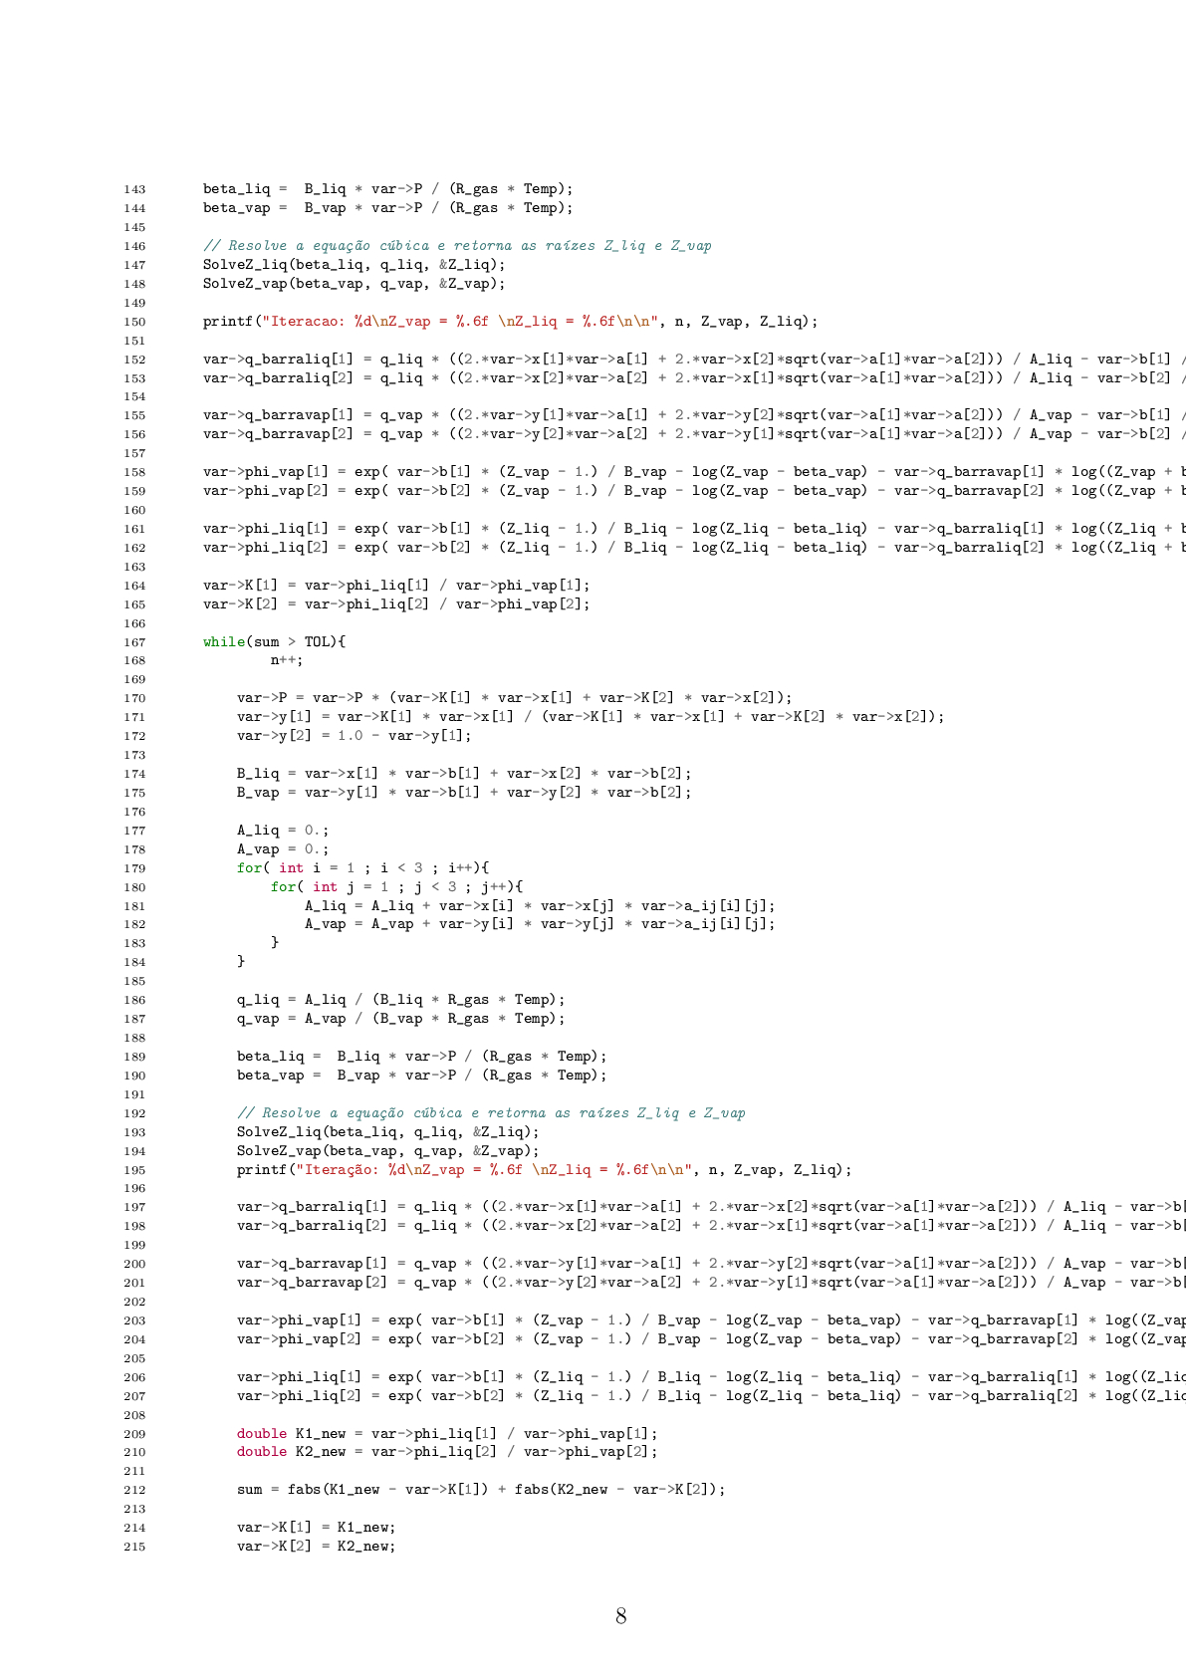The height and width of the screenshot is (1677, 1186).
Task: Click the var->y[2] = 1.0 line
Action: 354,736
